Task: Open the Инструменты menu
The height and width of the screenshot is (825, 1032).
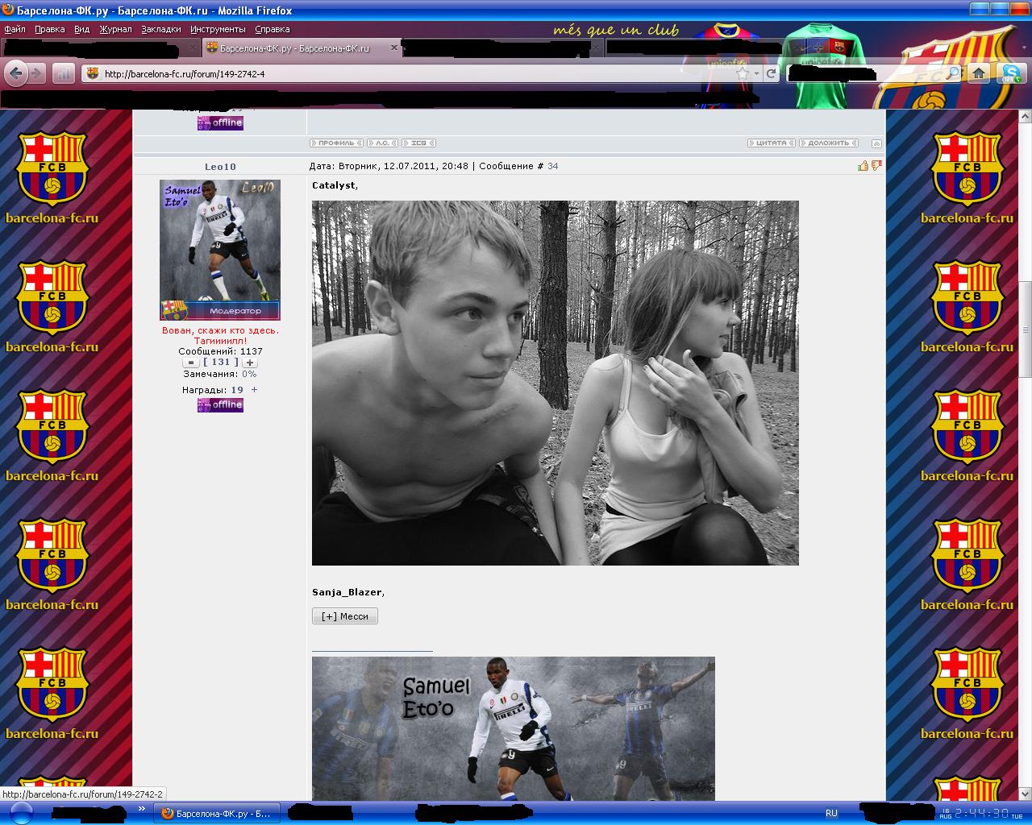Action: (218, 29)
